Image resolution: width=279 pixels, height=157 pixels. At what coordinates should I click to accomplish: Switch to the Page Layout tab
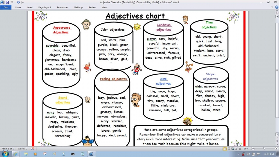pyautogui.click(x=45, y=7)
